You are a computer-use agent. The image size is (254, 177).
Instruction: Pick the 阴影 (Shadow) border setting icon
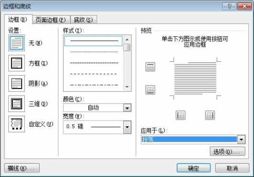coord(17,83)
